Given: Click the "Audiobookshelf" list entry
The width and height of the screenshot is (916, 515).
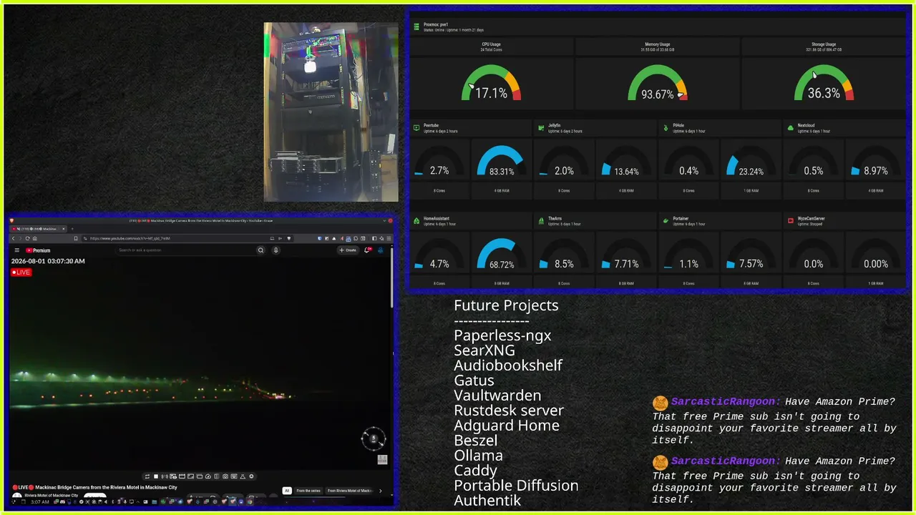Looking at the screenshot, I should pyautogui.click(x=508, y=366).
